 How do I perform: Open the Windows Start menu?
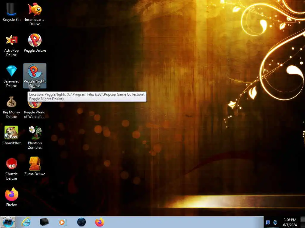point(8,222)
